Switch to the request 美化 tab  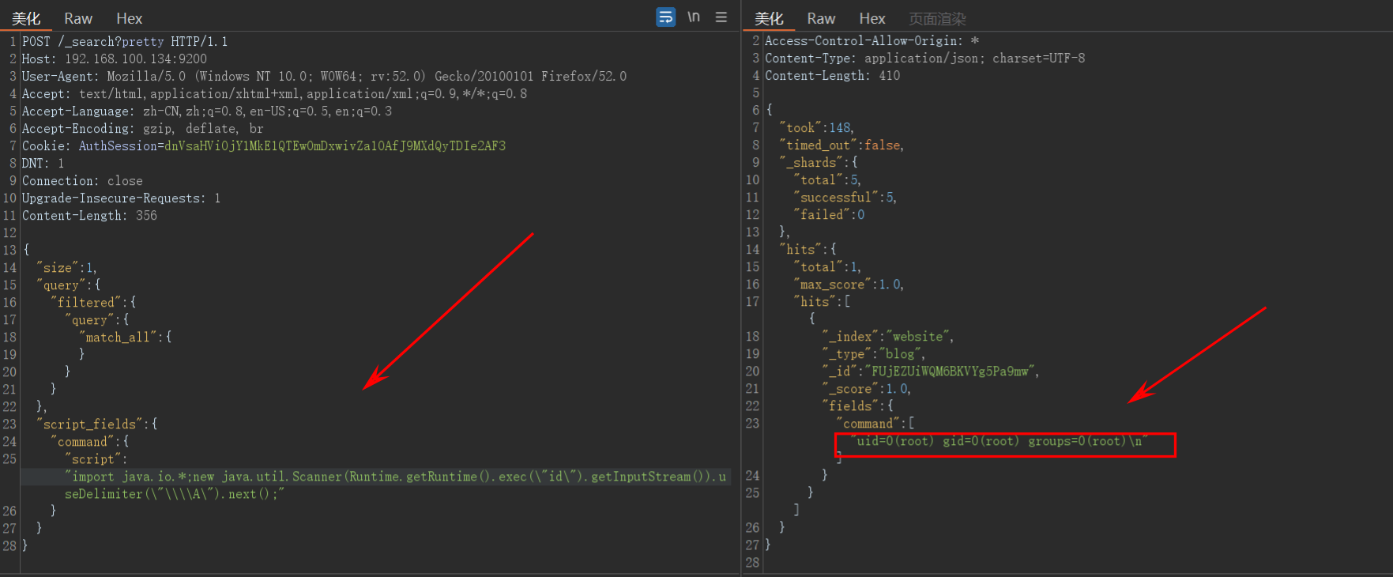pos(26,18)
